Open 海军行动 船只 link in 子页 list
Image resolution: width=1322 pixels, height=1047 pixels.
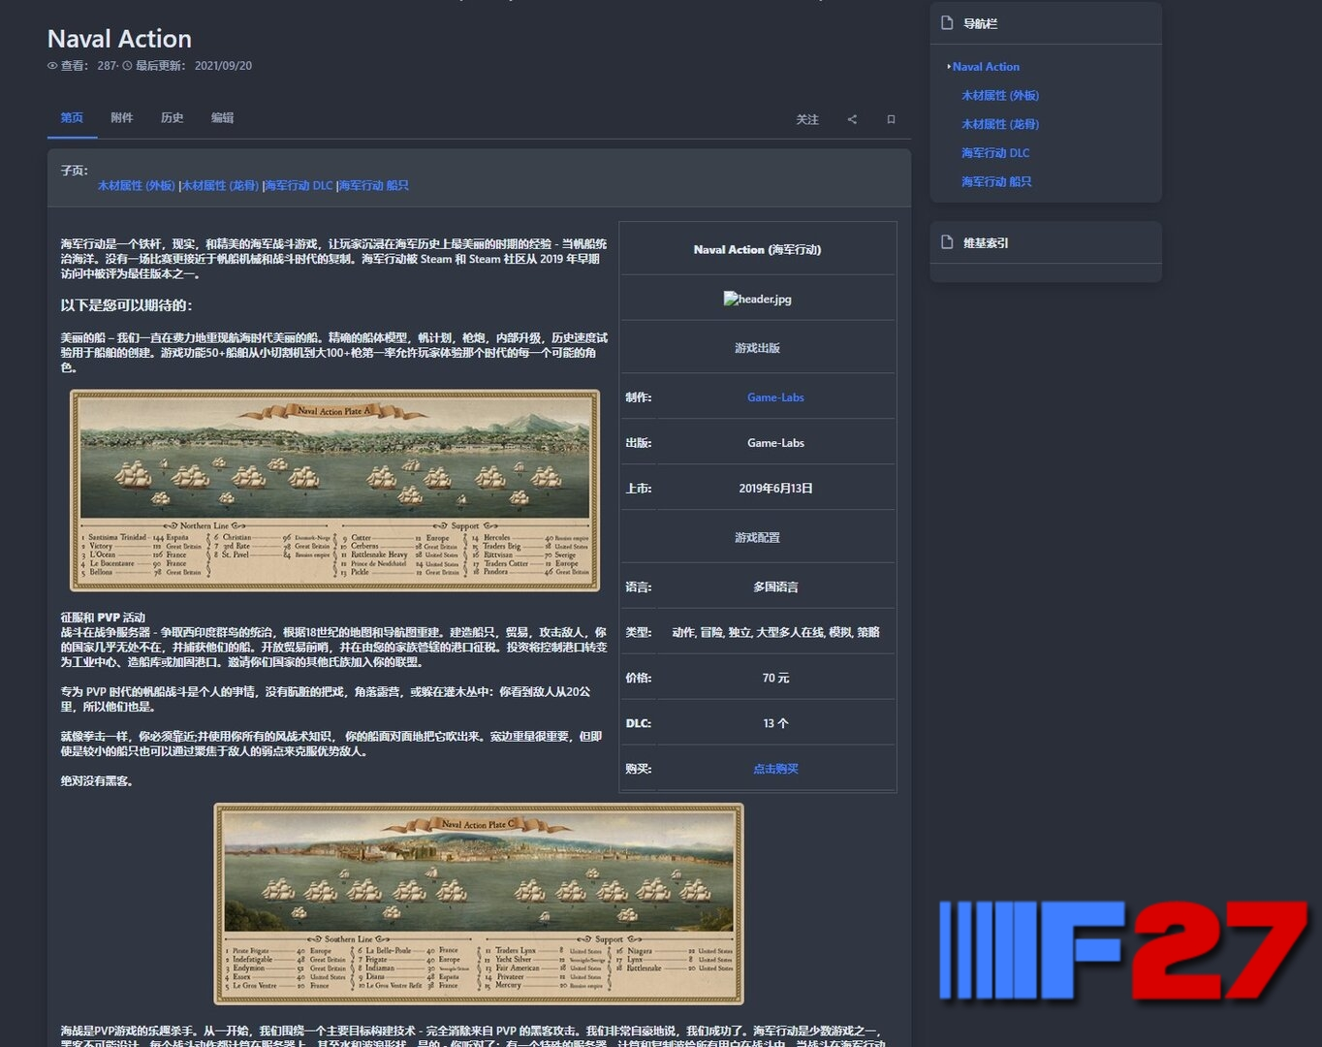(374, 185)
